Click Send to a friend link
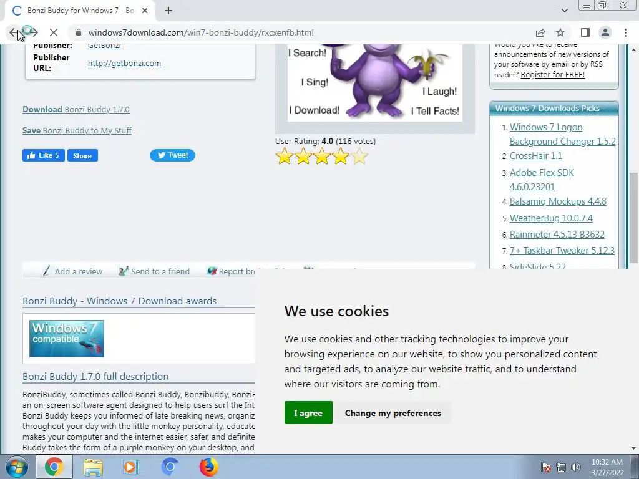The height and width of the screenshot is (479, 639). pyautogui.click(x=160, y=272)
